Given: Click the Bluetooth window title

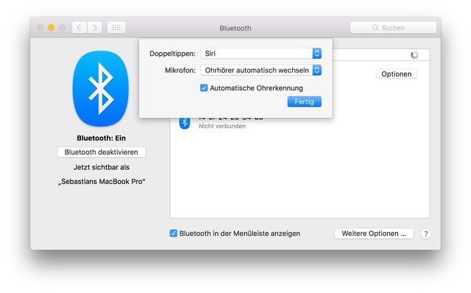Looking at the screenshot, I should 236,28.
